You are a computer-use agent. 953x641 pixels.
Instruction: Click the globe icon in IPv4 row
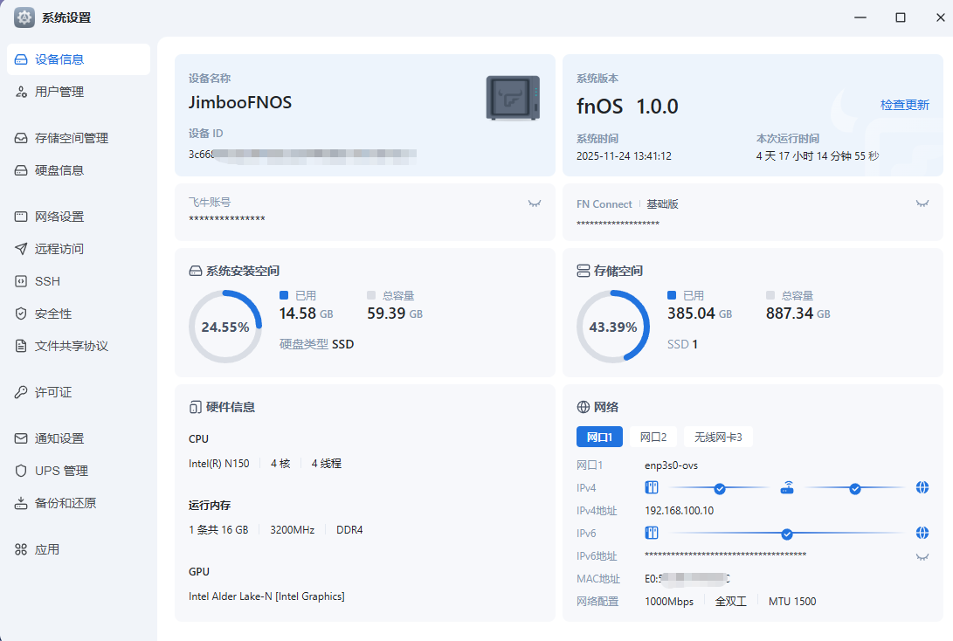coord(922,488)
